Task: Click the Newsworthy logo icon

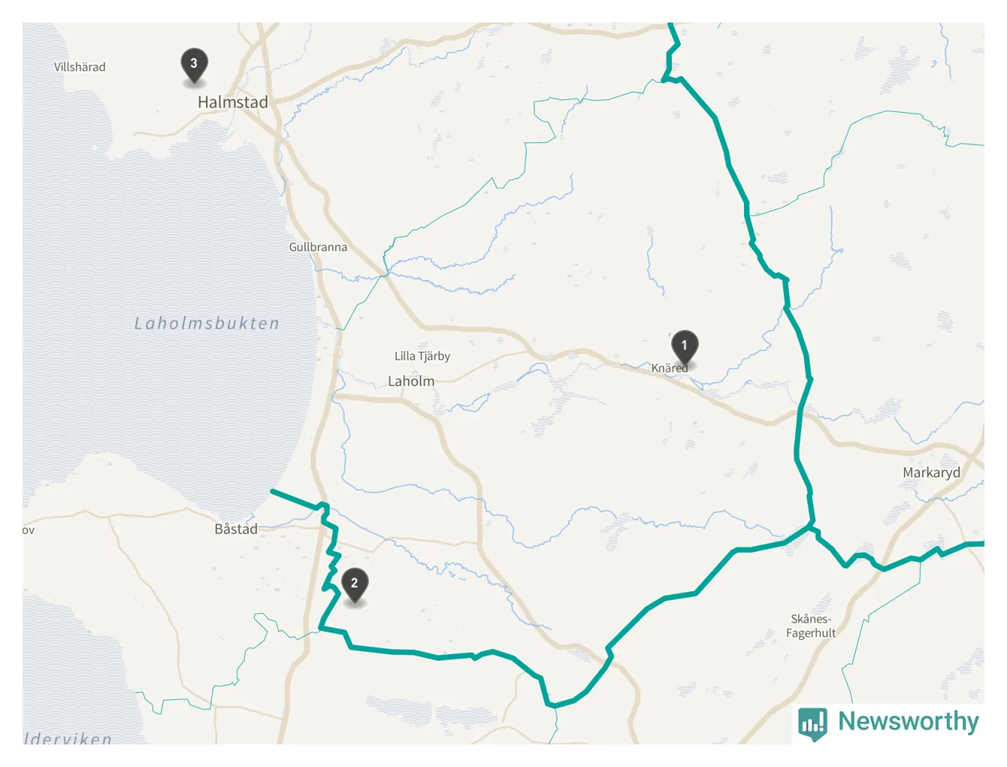Action: tap(812, 724)
